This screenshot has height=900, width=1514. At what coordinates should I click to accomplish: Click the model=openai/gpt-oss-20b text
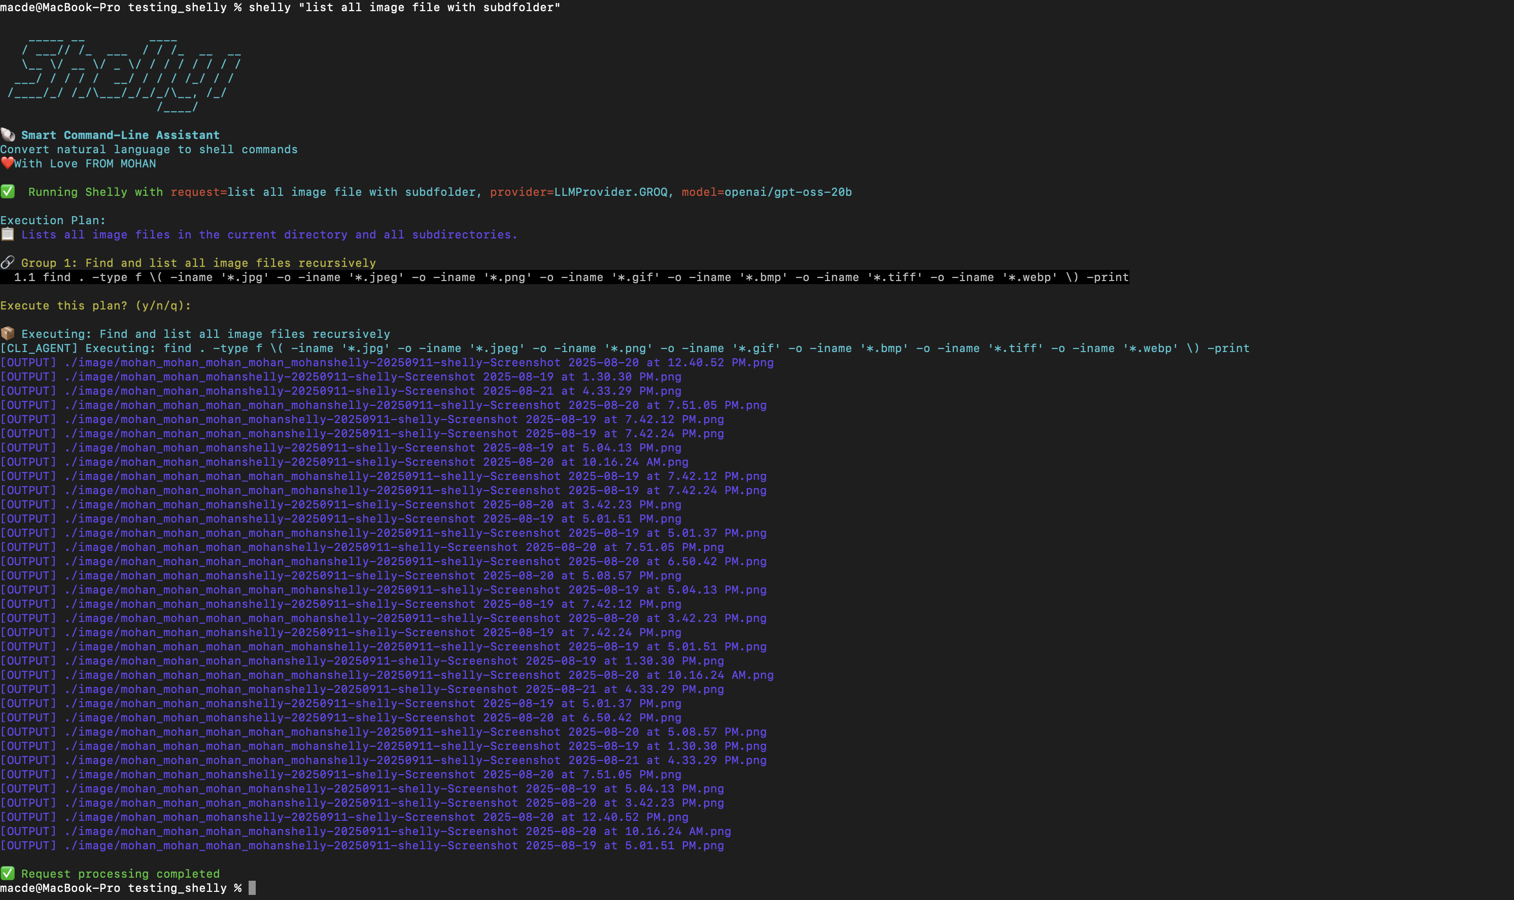point(767,192)
